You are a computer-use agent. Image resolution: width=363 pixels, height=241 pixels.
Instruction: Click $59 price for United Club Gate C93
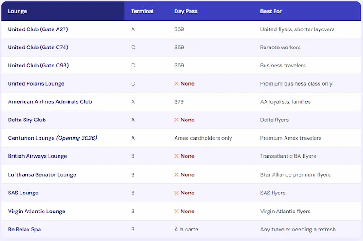point(179,66)
